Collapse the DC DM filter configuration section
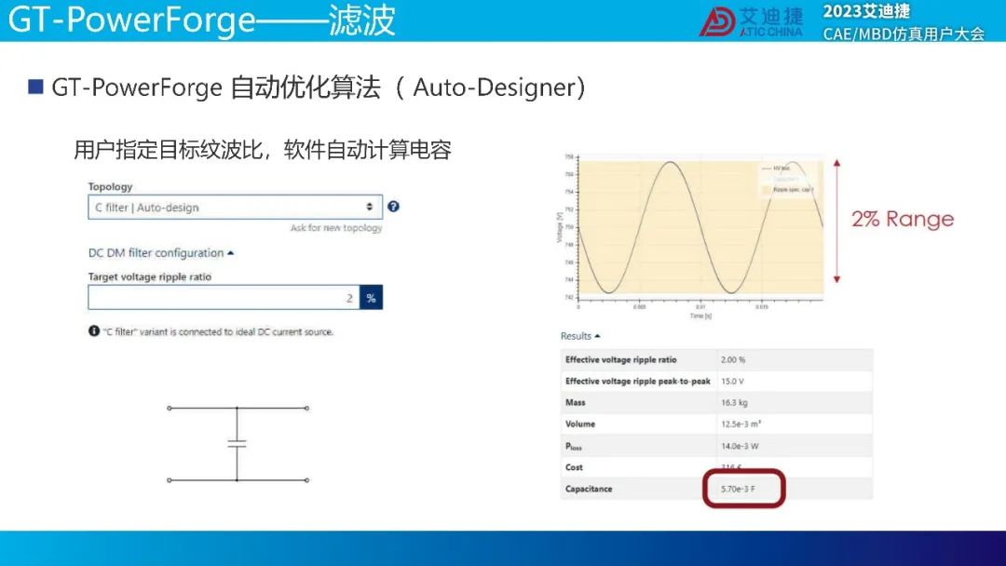Viewport: 1006px width, 566px height. (161, 252)
